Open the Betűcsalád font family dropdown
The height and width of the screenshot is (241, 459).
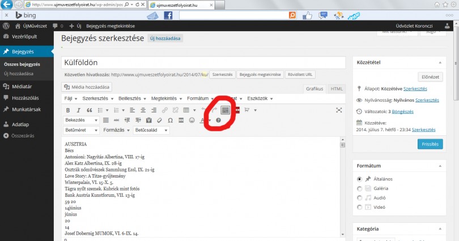[151, 131]
